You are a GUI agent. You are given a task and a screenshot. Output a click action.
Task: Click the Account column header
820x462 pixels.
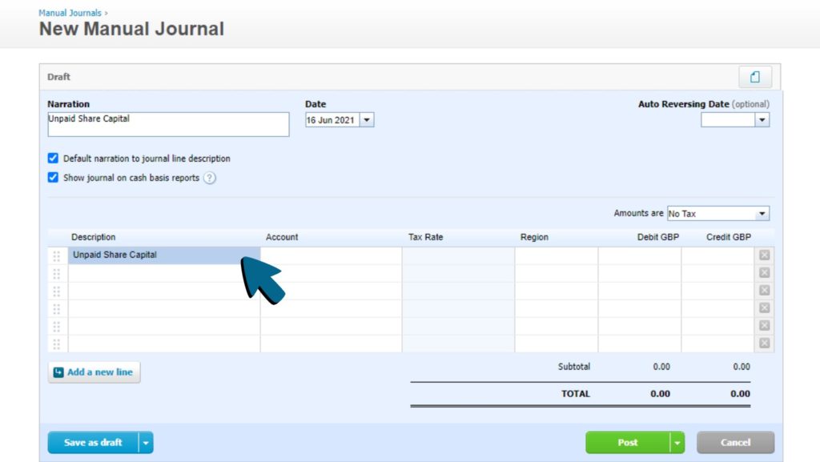click(x=282, y=237)
